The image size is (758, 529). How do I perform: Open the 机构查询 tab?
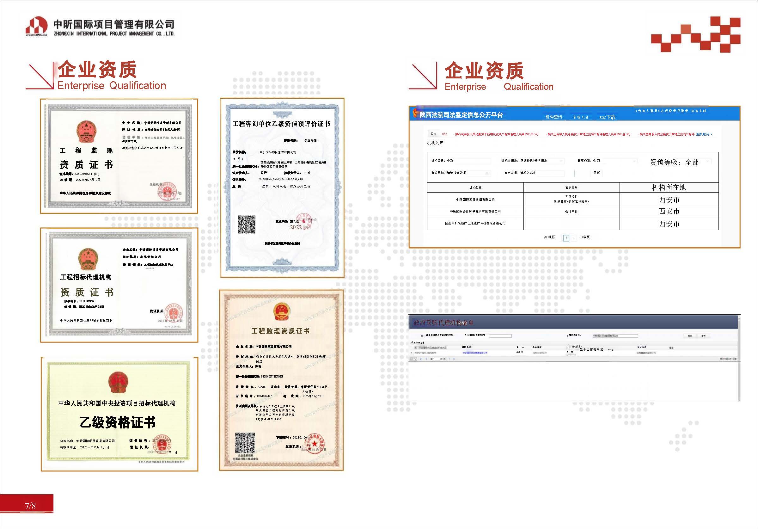coord(554,117)
